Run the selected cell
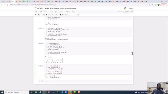 56,15
